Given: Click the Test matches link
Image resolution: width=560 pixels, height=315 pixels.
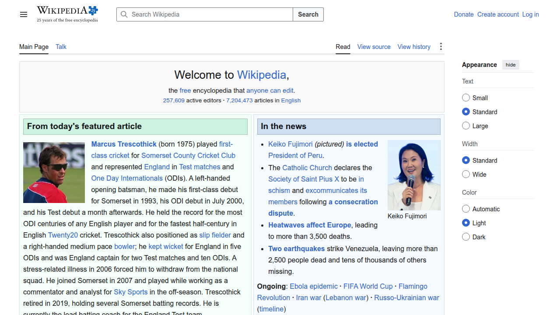Looking at the screenshot, I should [x=199, y=167].
